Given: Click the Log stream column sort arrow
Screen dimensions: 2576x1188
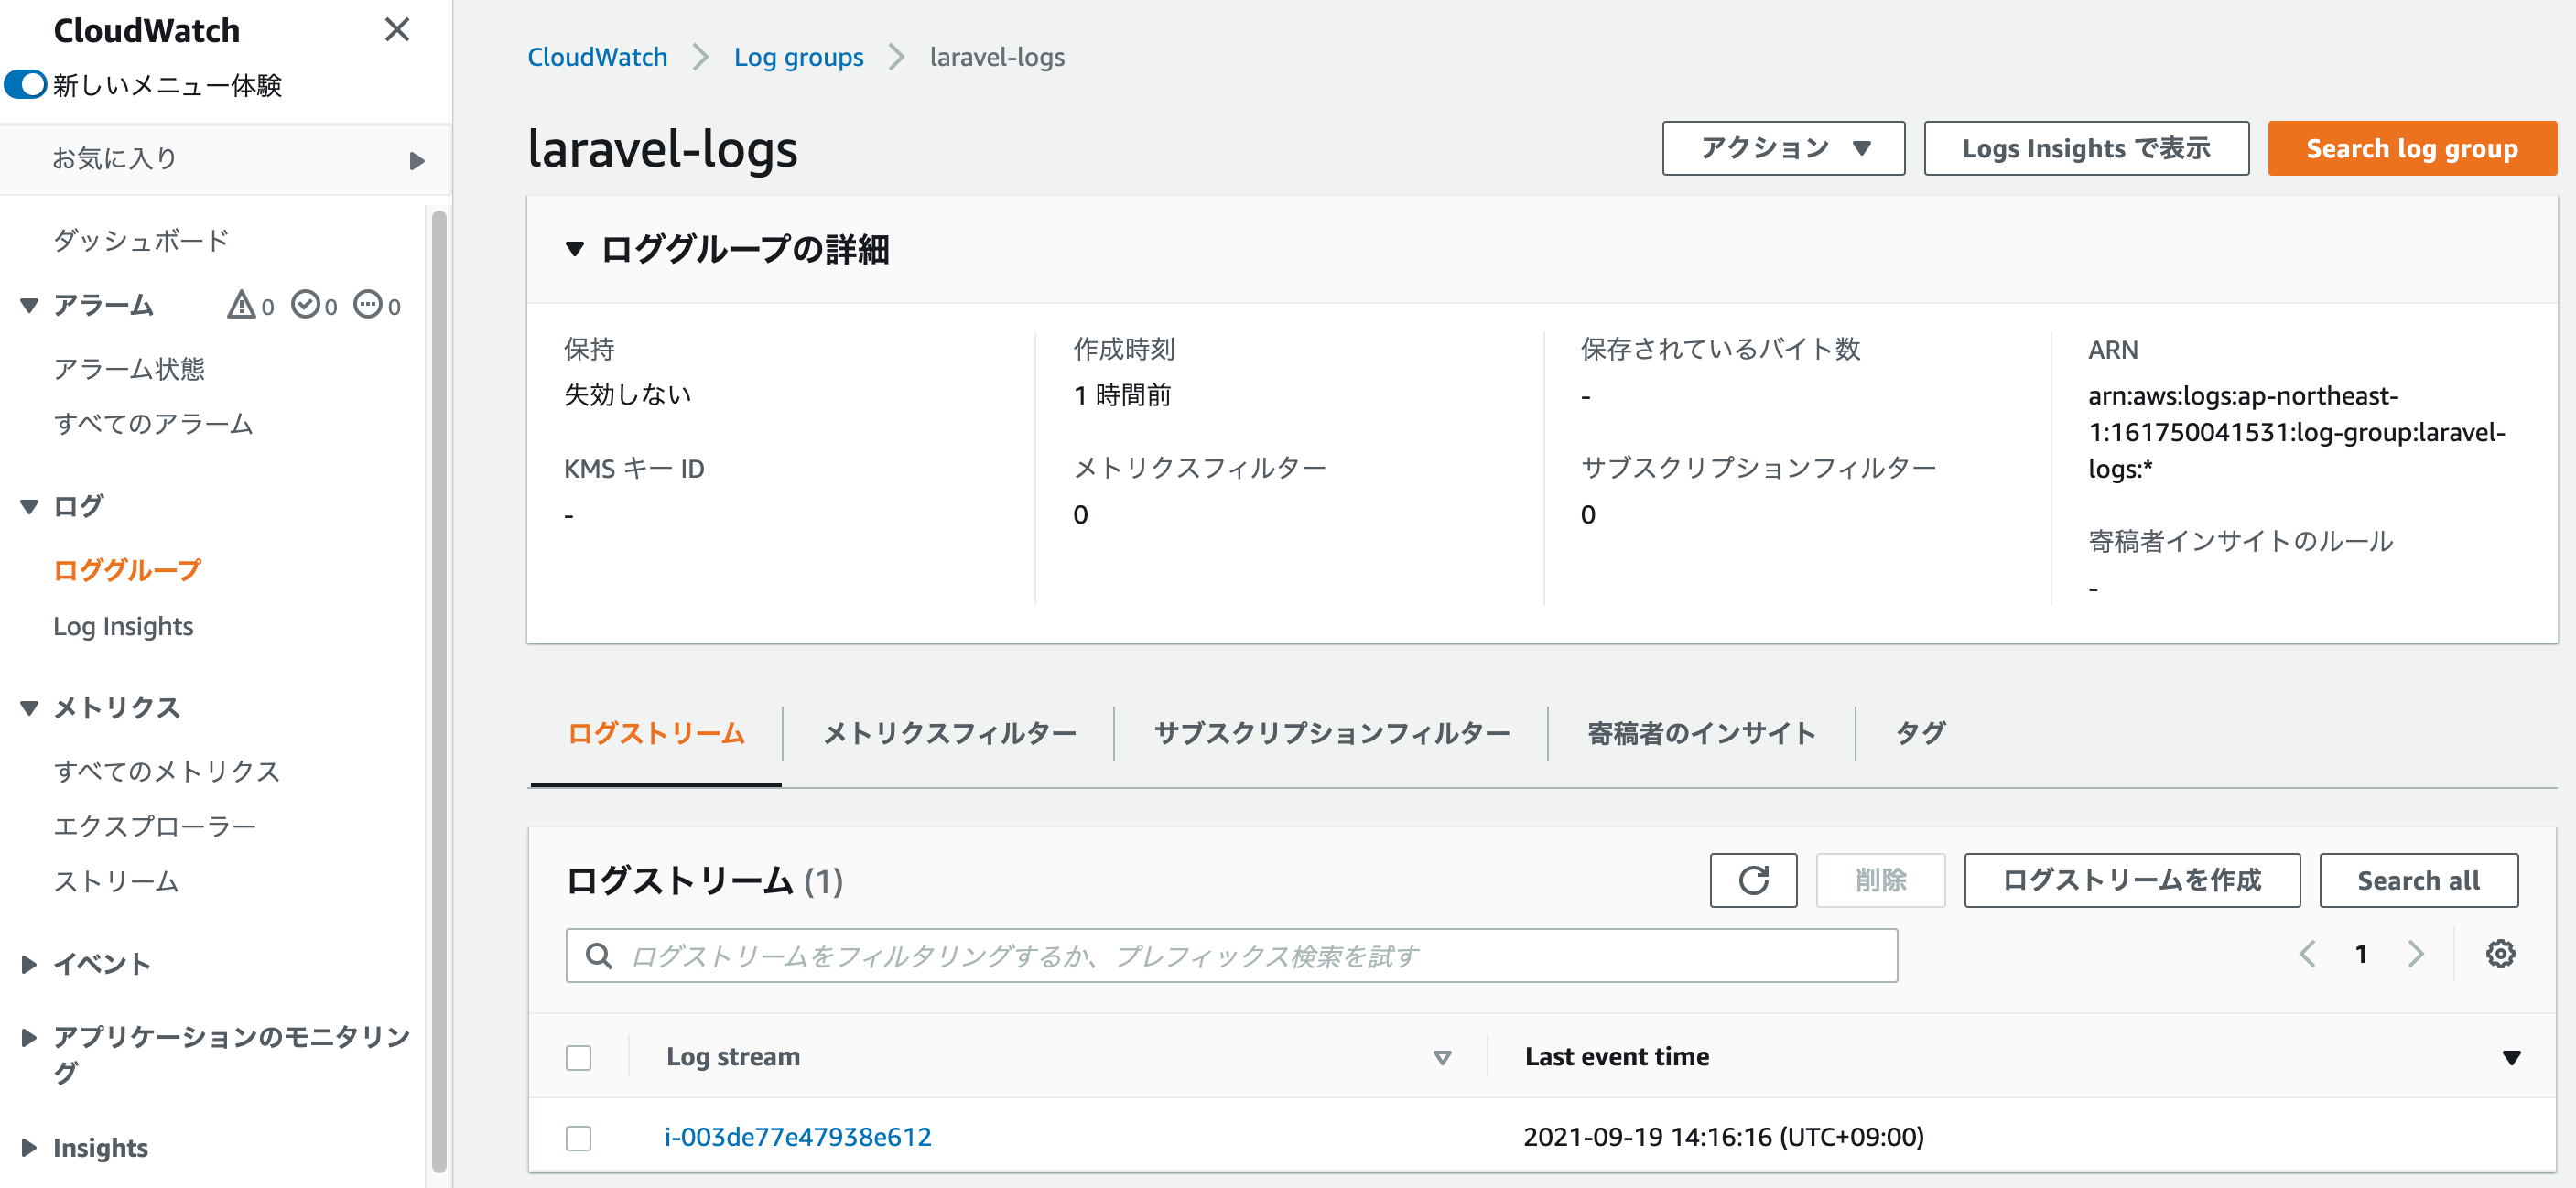Looking at the screenshot, I should coord(1441,1057).
